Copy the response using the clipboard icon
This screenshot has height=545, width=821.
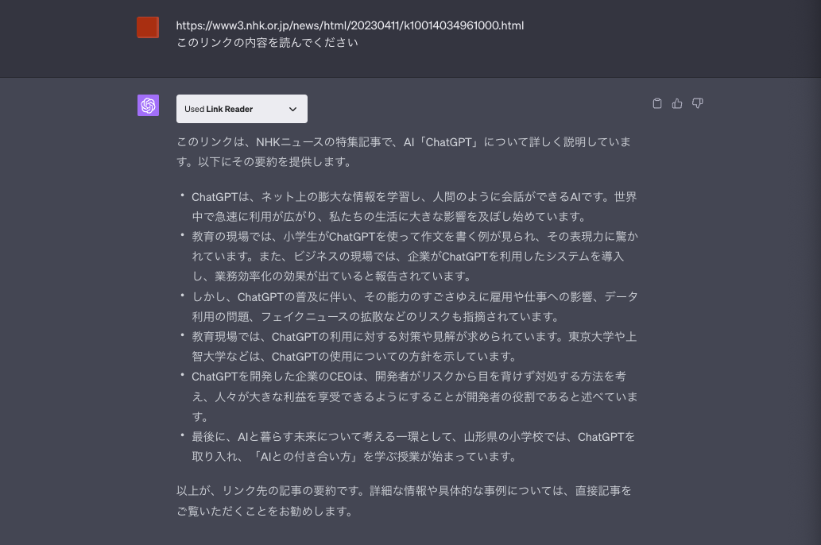tap(656, 103)
